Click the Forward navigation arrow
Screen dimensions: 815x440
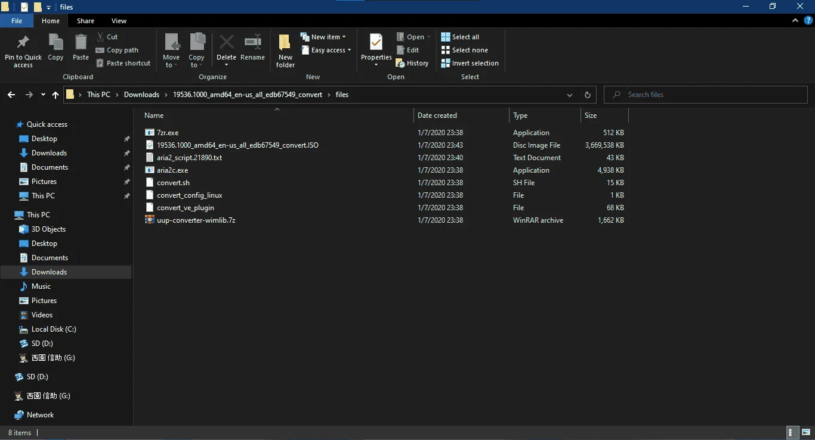(x=29, y=95)
